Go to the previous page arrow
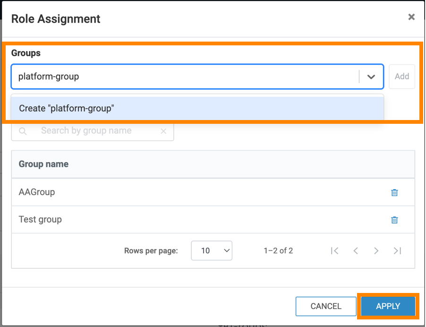426x327 pixels. tap(356, 251)
